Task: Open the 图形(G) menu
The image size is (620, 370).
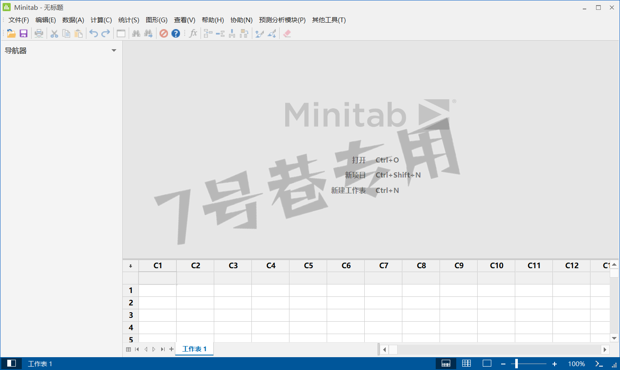Action: pyautogui.click(x=156, y=20)
